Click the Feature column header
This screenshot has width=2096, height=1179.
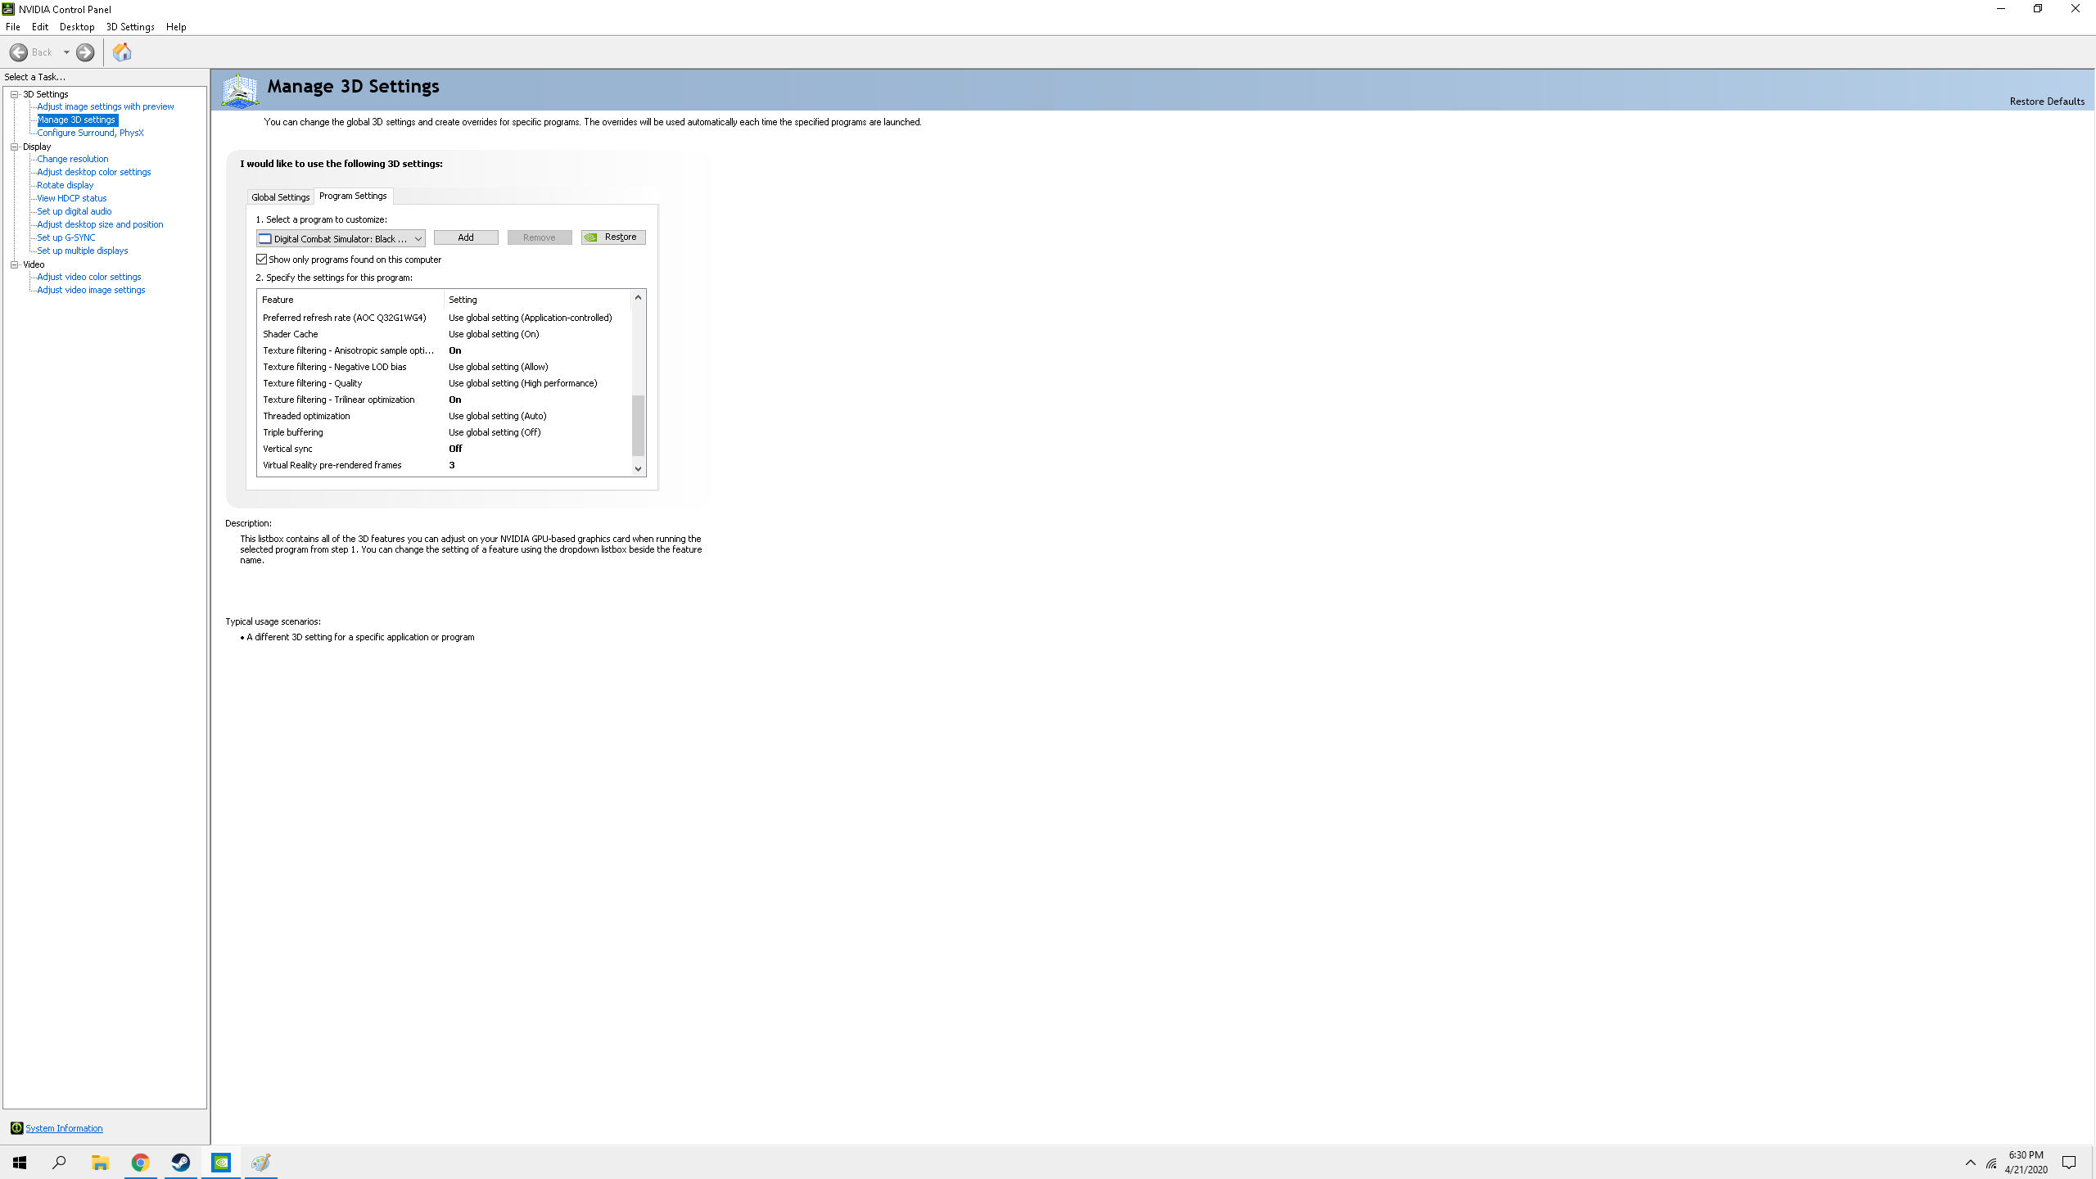point(350,300)
